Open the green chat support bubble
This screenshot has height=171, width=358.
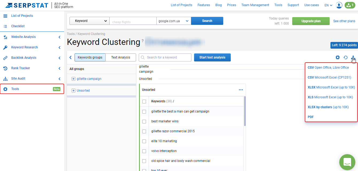click(347, 162)
